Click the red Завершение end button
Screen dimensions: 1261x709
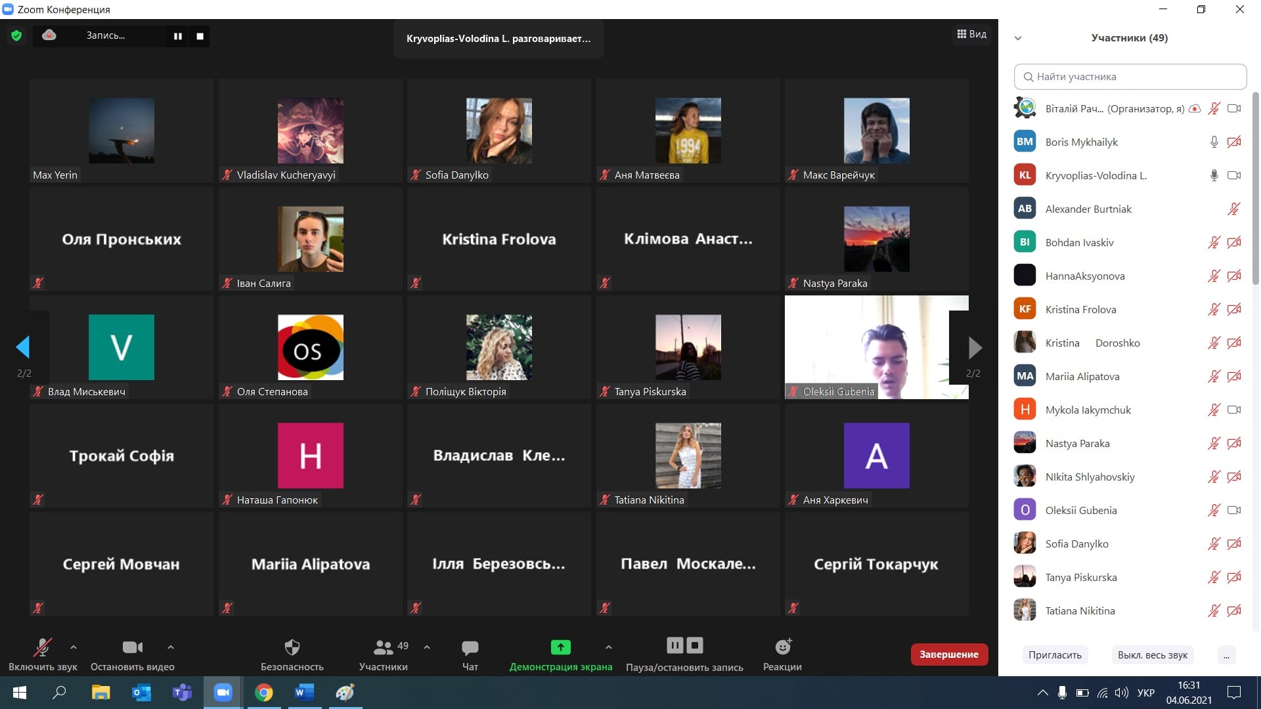click(948, 654)
